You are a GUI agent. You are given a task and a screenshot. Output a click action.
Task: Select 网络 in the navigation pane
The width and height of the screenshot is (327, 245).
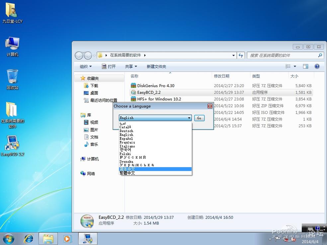point(88,173)
